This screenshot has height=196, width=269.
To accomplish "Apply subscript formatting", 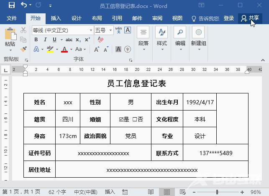I will coord(79,40).
